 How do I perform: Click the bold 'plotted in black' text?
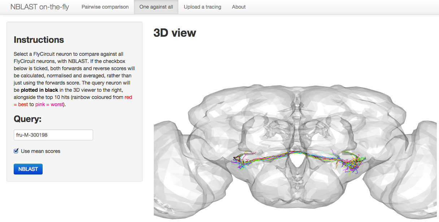[39, 90]
